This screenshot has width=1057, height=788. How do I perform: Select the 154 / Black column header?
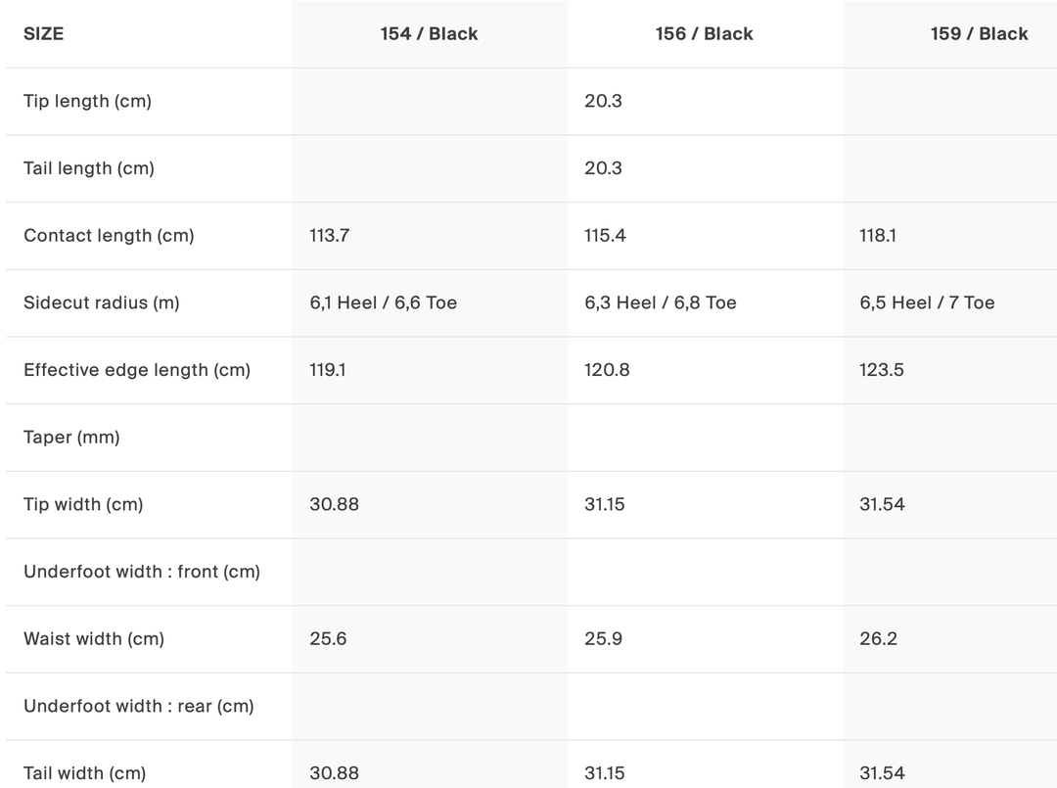point(429,33)
